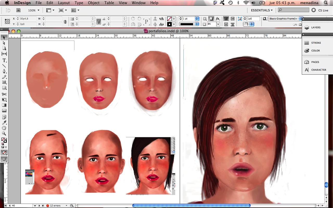
Task: Select the Free Transform tool
Action: 4,100
